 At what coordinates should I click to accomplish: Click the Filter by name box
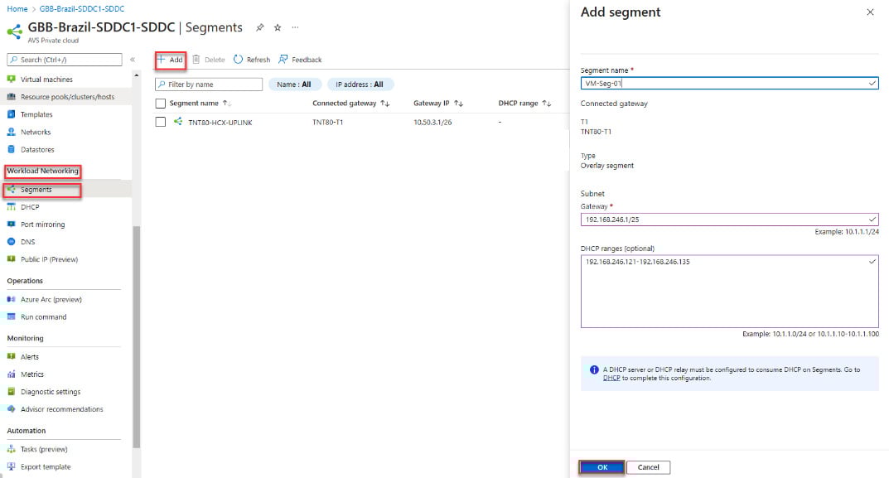point(209,84)
